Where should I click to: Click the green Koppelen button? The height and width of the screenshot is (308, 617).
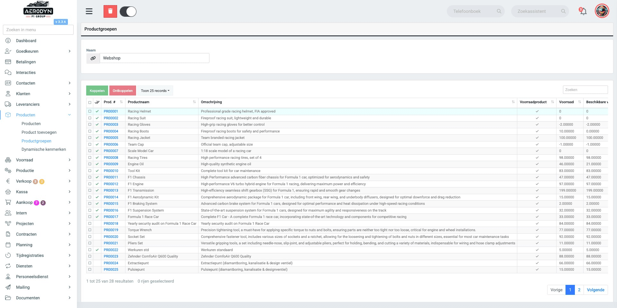coord(97,91)
